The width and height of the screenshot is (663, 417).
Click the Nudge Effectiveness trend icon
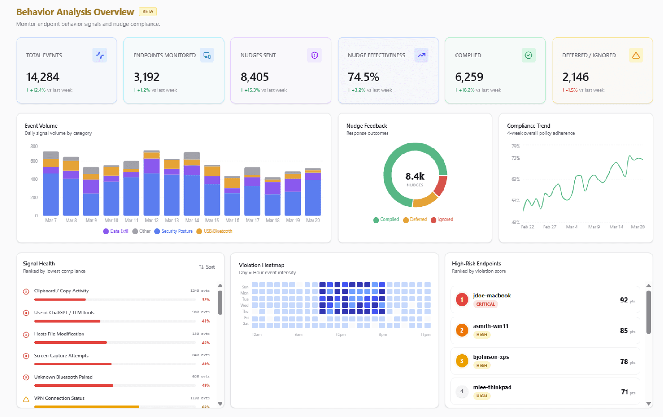click(421, 55)
